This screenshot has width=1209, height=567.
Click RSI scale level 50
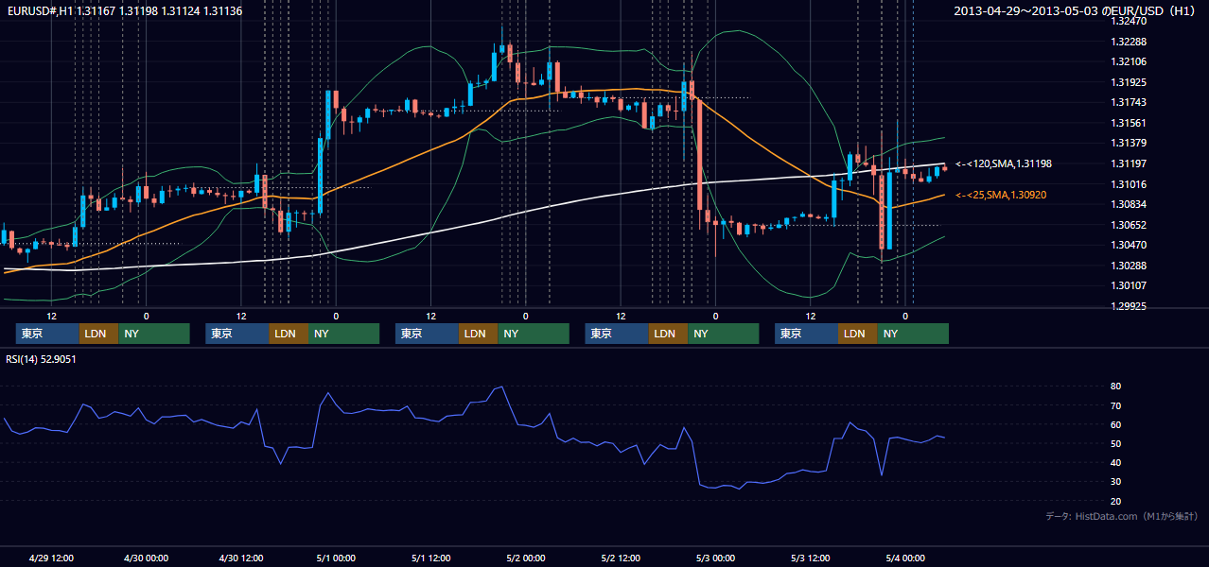click(1116, 443)
